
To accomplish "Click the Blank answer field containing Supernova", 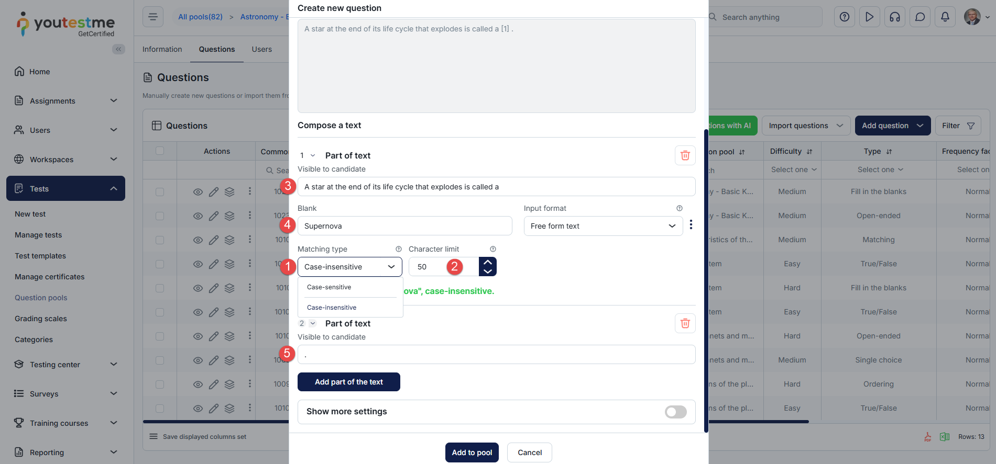I will pyautogui.click(x=404, y=226).
